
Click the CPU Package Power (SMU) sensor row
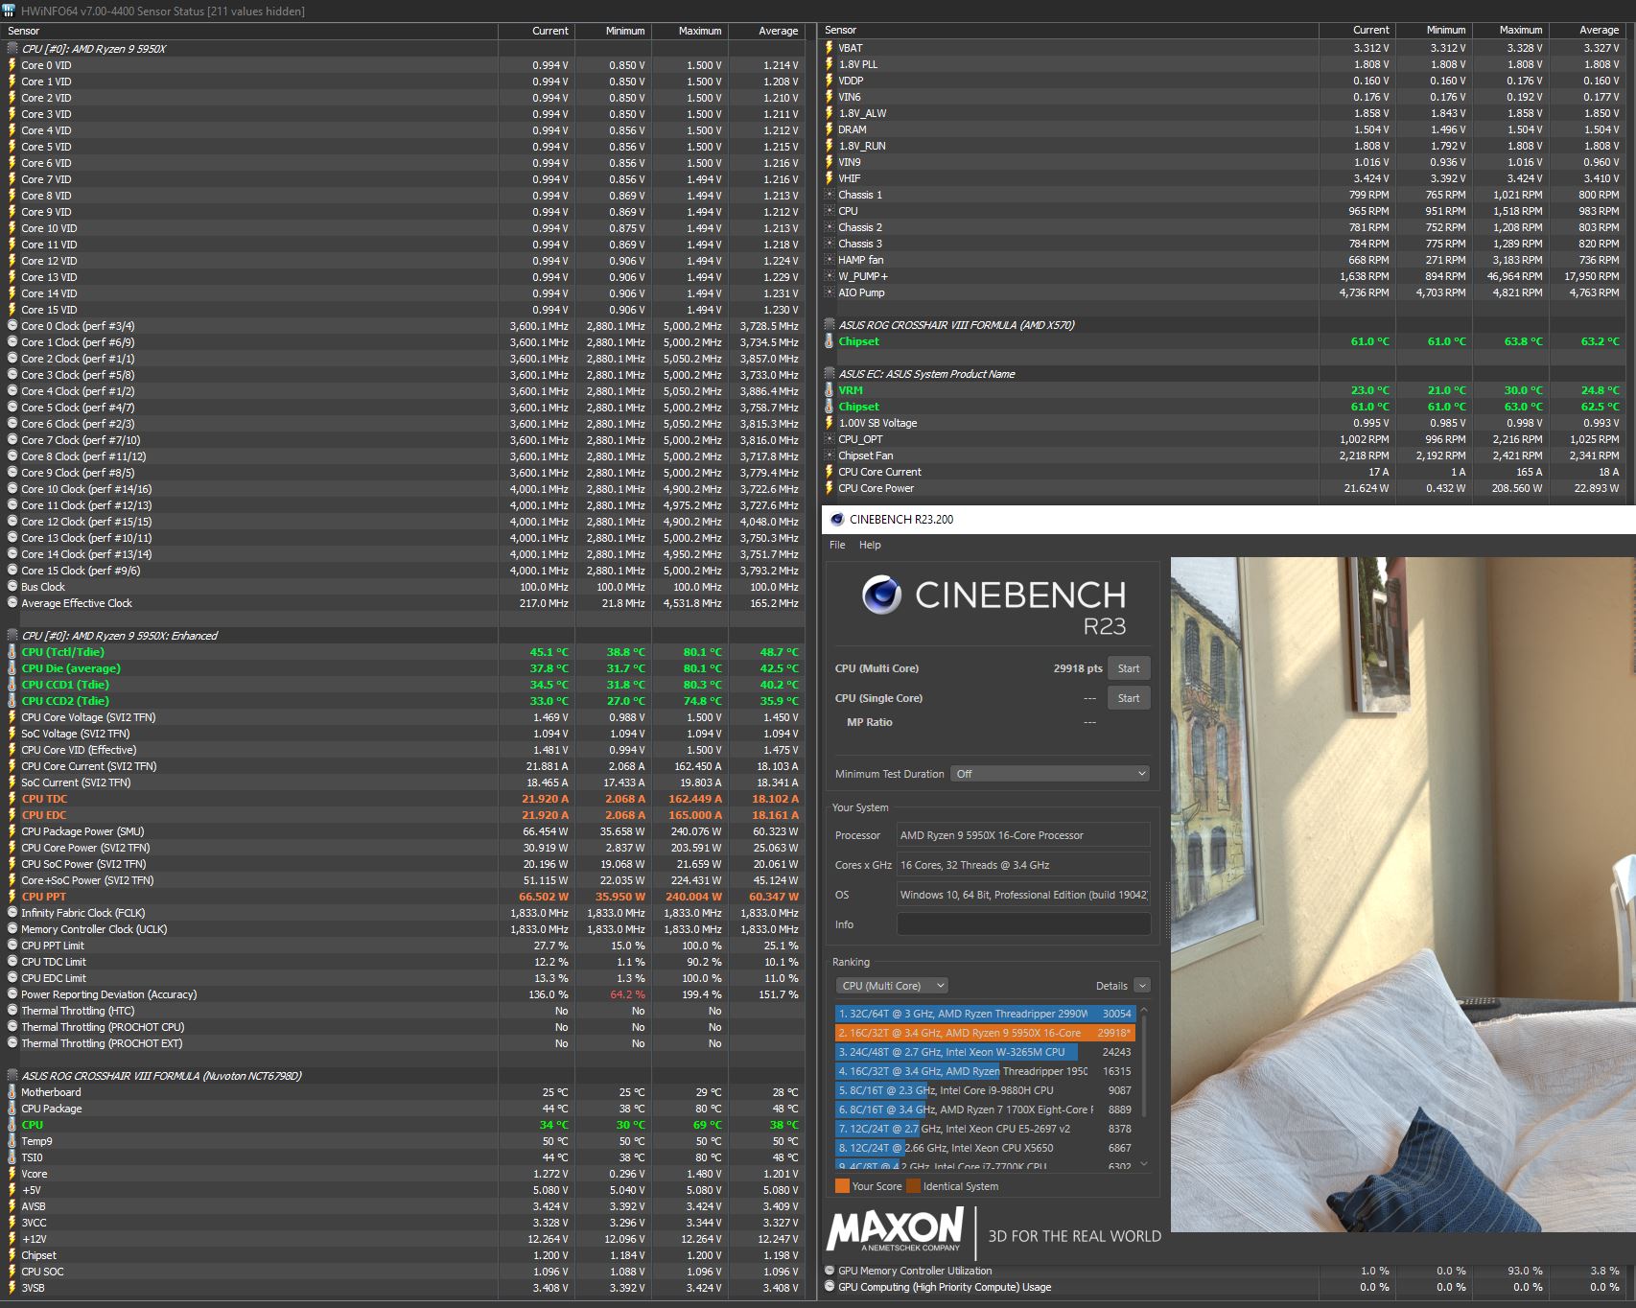(x=403, y=831)
